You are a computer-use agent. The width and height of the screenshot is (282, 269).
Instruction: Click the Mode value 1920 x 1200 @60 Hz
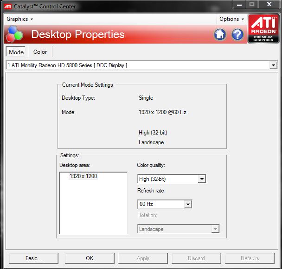163,112
